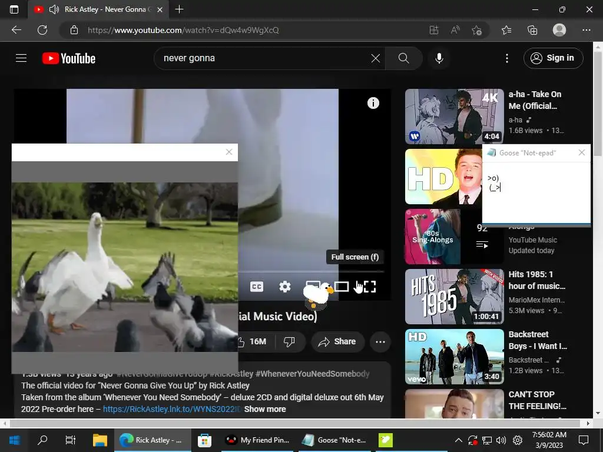Click the page vertical scrollbar

click(x=598, y=104)
